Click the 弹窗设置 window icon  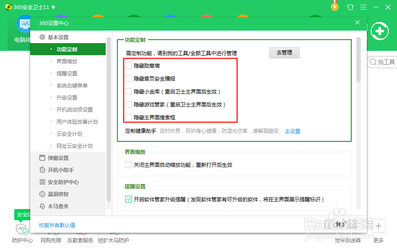42,158
